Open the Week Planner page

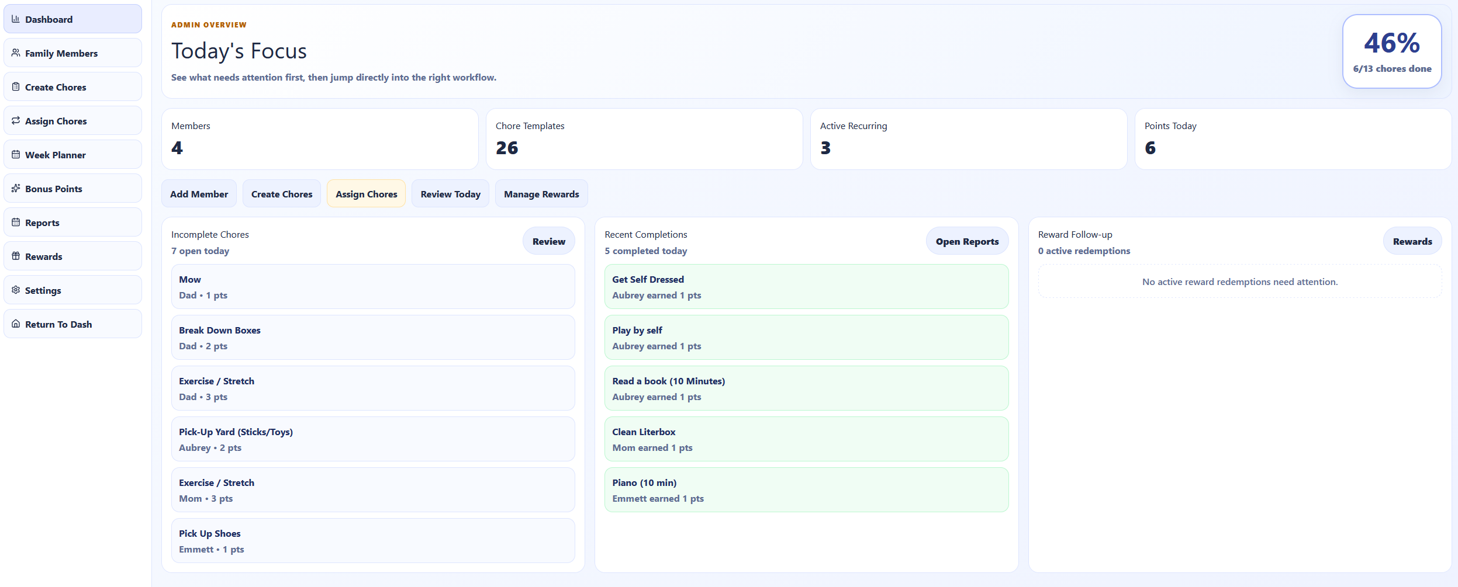tap(72, 155)
